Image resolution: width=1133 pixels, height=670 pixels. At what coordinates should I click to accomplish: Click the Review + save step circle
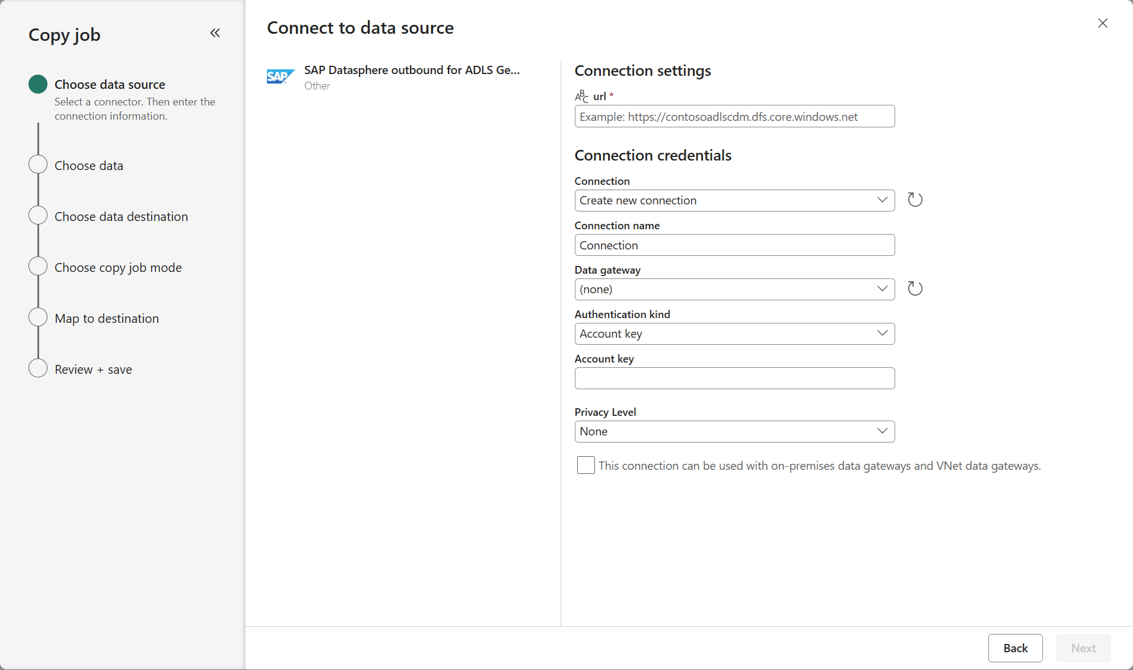tap(38, 368)
